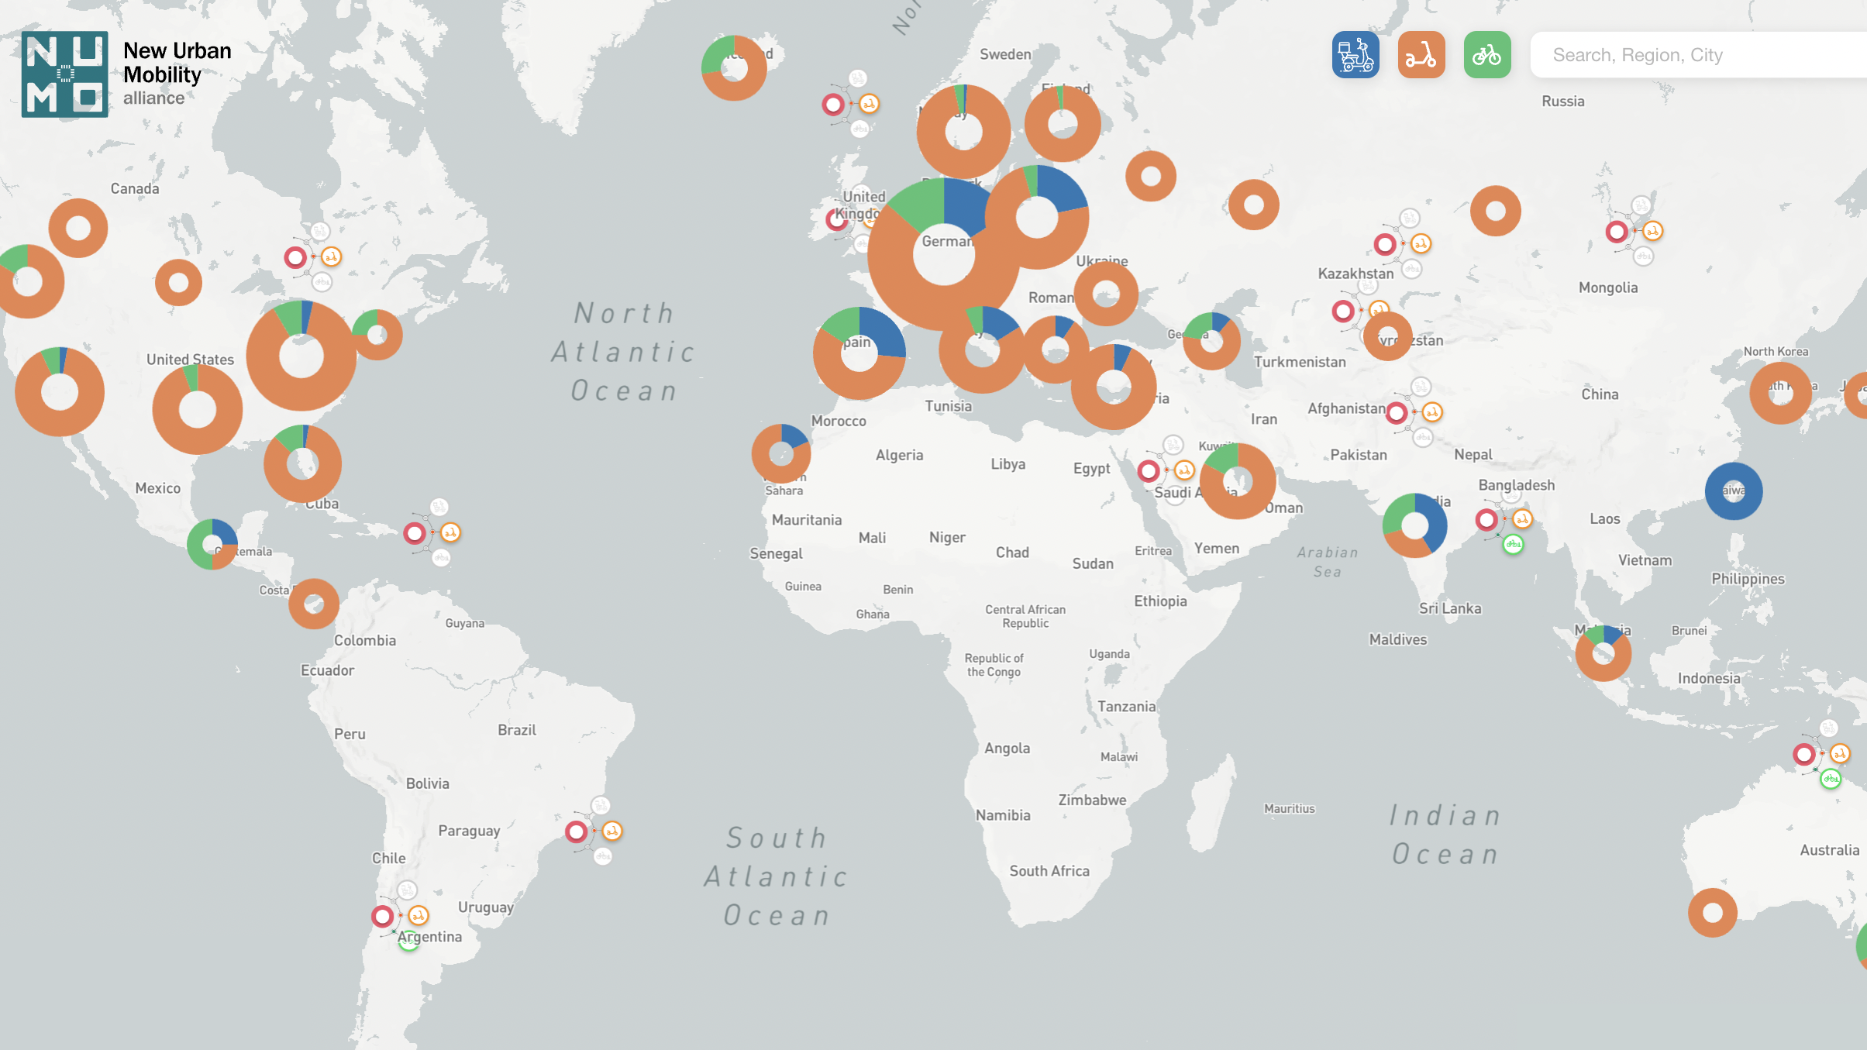The image size is (1867, 1050).
Task: Select the orange scooter filter
Action: (x=1423, y=55)
